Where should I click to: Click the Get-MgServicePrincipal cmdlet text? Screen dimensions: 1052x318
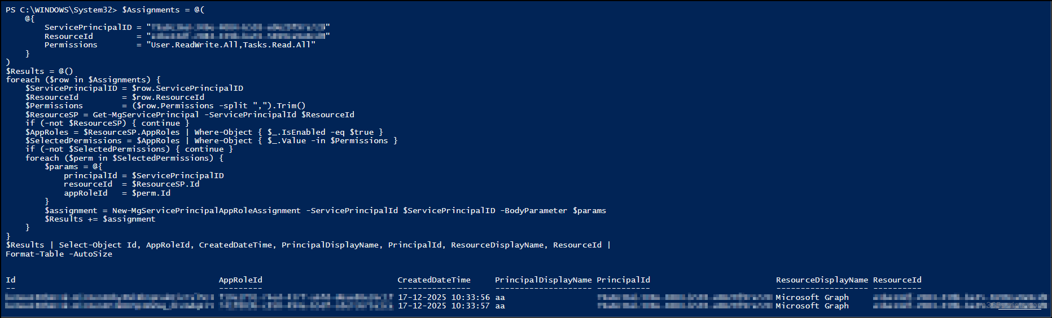(x=146, y=115)
